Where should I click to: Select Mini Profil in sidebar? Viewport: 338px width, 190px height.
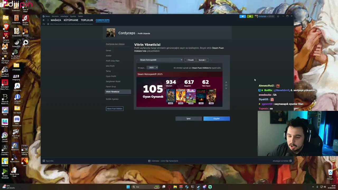point(110,66)
